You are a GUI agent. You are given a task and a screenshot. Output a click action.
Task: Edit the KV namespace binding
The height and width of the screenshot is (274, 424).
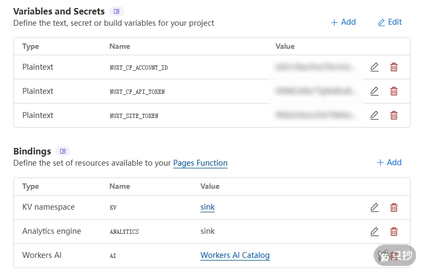[374, 208]
